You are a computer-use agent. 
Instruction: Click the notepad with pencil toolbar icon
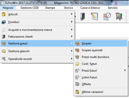pyautogui.click(x=94, y=16)
